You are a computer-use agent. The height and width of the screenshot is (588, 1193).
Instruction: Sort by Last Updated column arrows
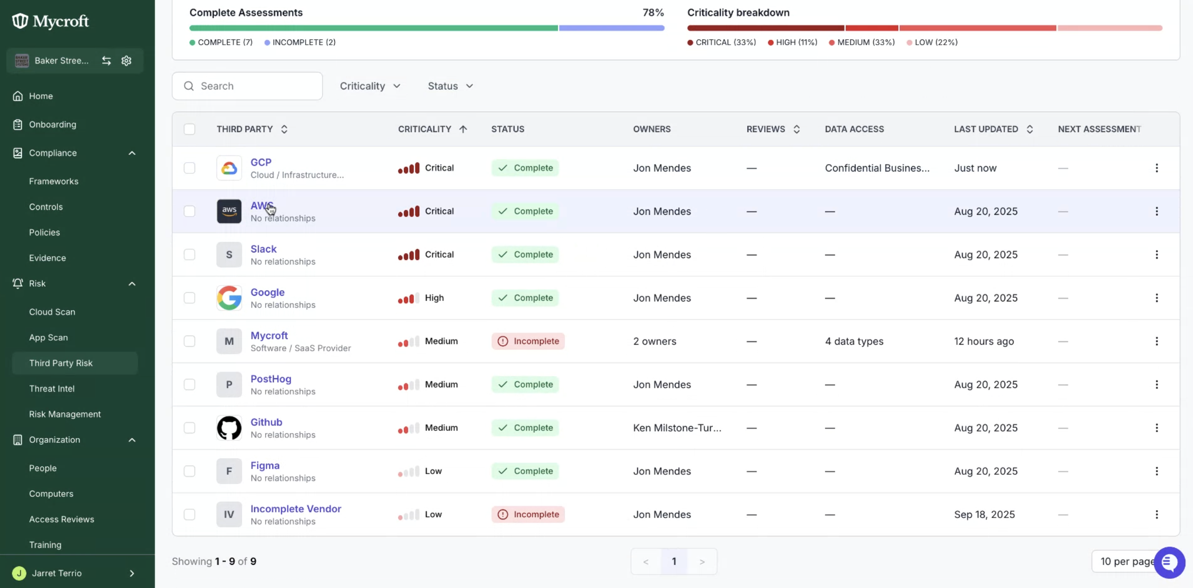coord(1029,129)
